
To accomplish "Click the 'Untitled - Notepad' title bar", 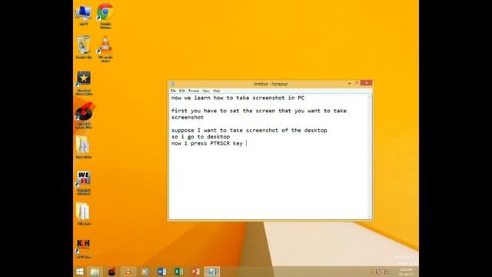I will (271, 84).
